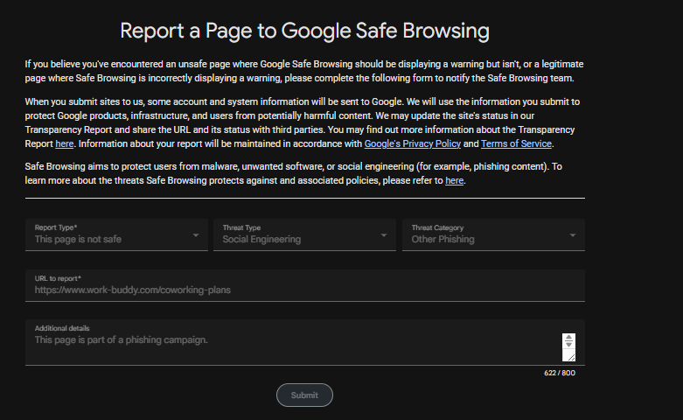Image resolution: width=683 pixels, height=420 pixels.
Task: Open the Terms of Service link
Action: click(x=516, y=143)
